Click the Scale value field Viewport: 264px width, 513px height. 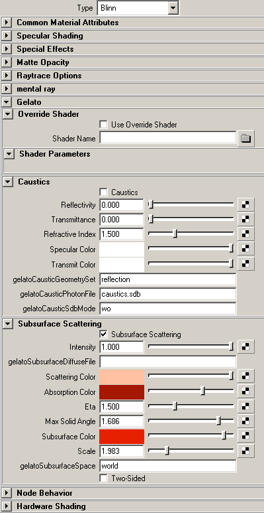point(121,451)
